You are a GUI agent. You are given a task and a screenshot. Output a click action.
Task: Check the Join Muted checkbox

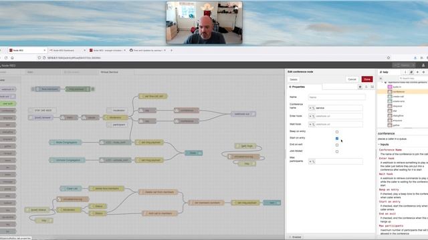coord(337,151)
